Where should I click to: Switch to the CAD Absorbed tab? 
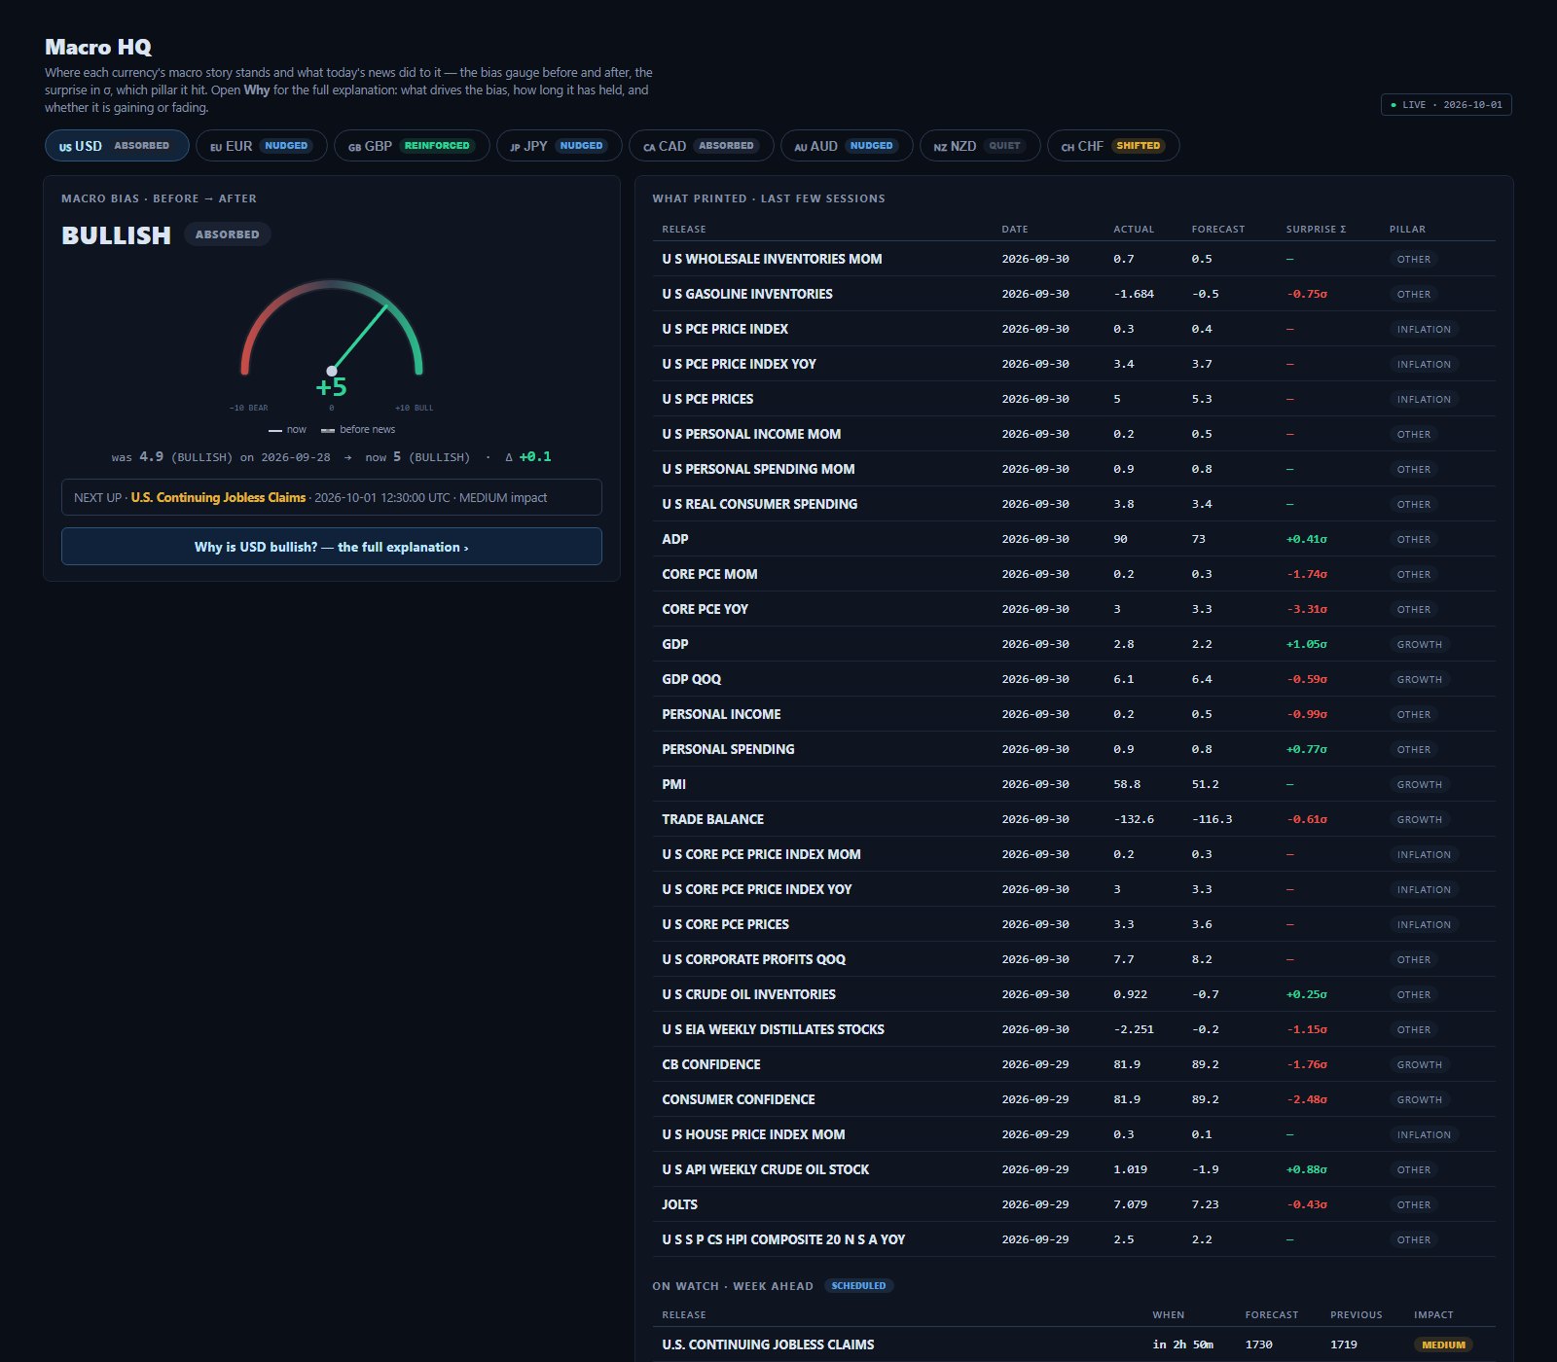[x=701, y=146]
